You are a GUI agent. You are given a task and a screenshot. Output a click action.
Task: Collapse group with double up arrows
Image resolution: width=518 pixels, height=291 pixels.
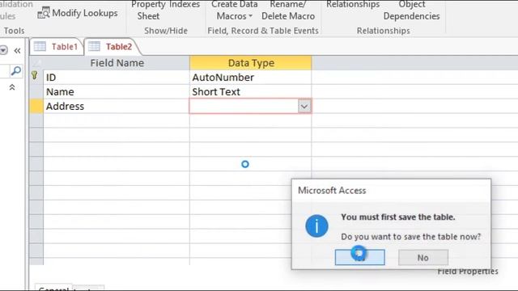coord(12,87)
